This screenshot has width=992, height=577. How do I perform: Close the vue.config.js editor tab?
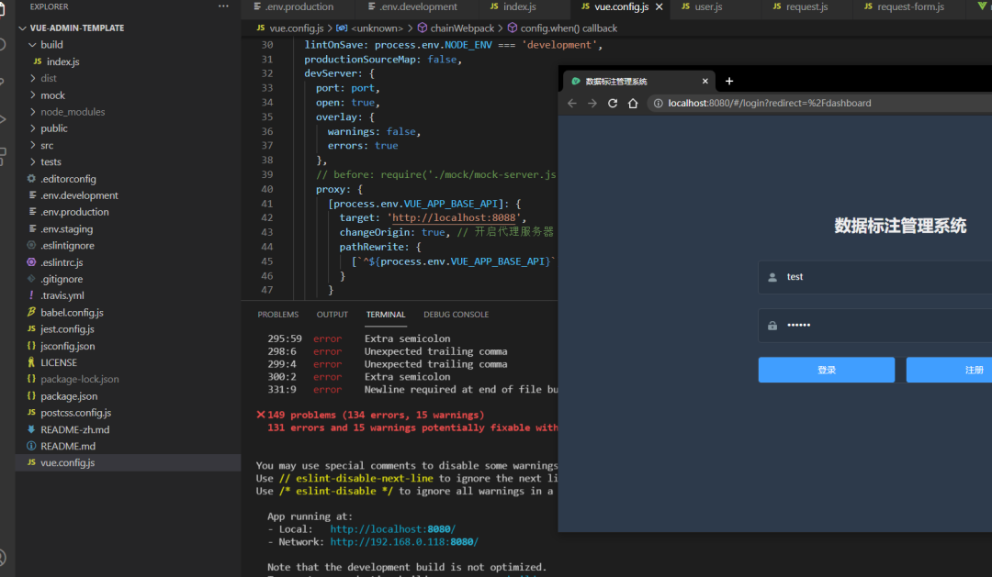[x=659, y=6]
